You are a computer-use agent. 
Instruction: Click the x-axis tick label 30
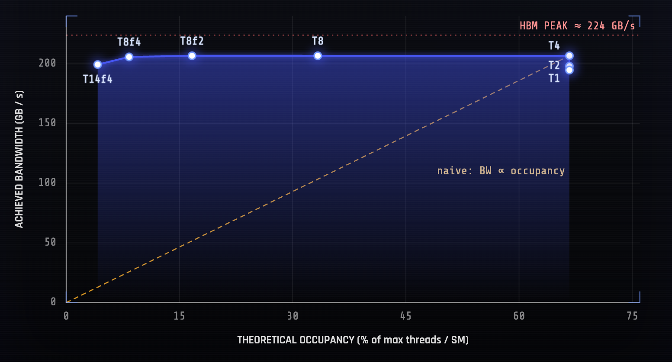[293, 316]
